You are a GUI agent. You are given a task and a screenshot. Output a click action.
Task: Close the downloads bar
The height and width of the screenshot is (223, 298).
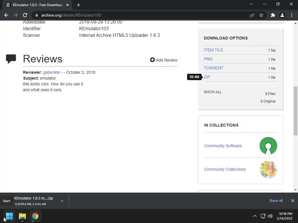point(293,201)
